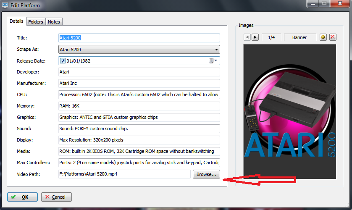Screen dimensions: 352x210
Task: Click the Memory field showing RAM: 16K
Action: coord(139,106)
